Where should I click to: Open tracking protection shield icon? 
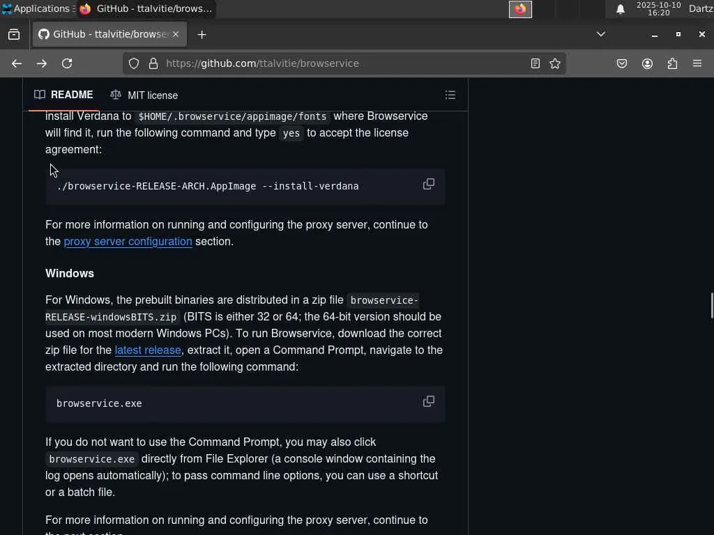133,63
